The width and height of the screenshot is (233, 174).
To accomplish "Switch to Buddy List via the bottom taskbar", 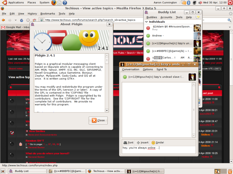I will pyautogui.click(x=27, y=171).
